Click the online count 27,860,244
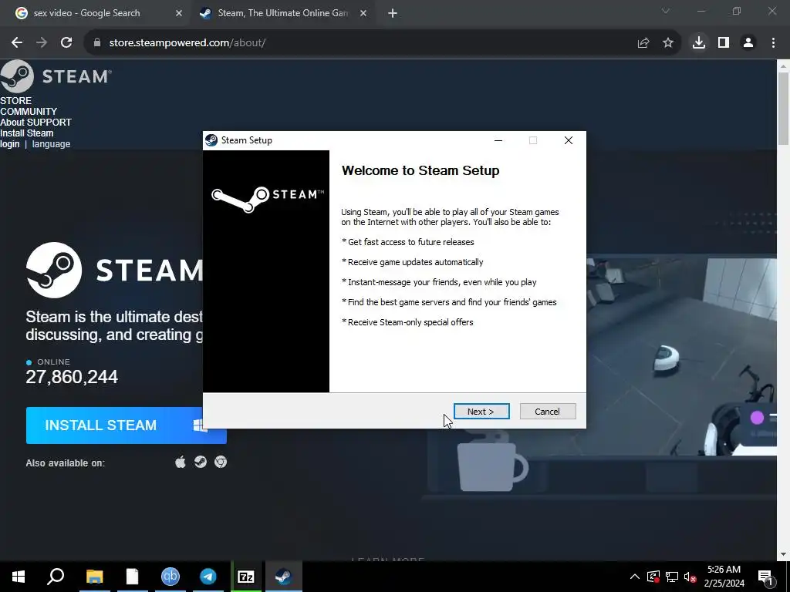790x592 pixels. pyautogui.click(x=72, y=376)
